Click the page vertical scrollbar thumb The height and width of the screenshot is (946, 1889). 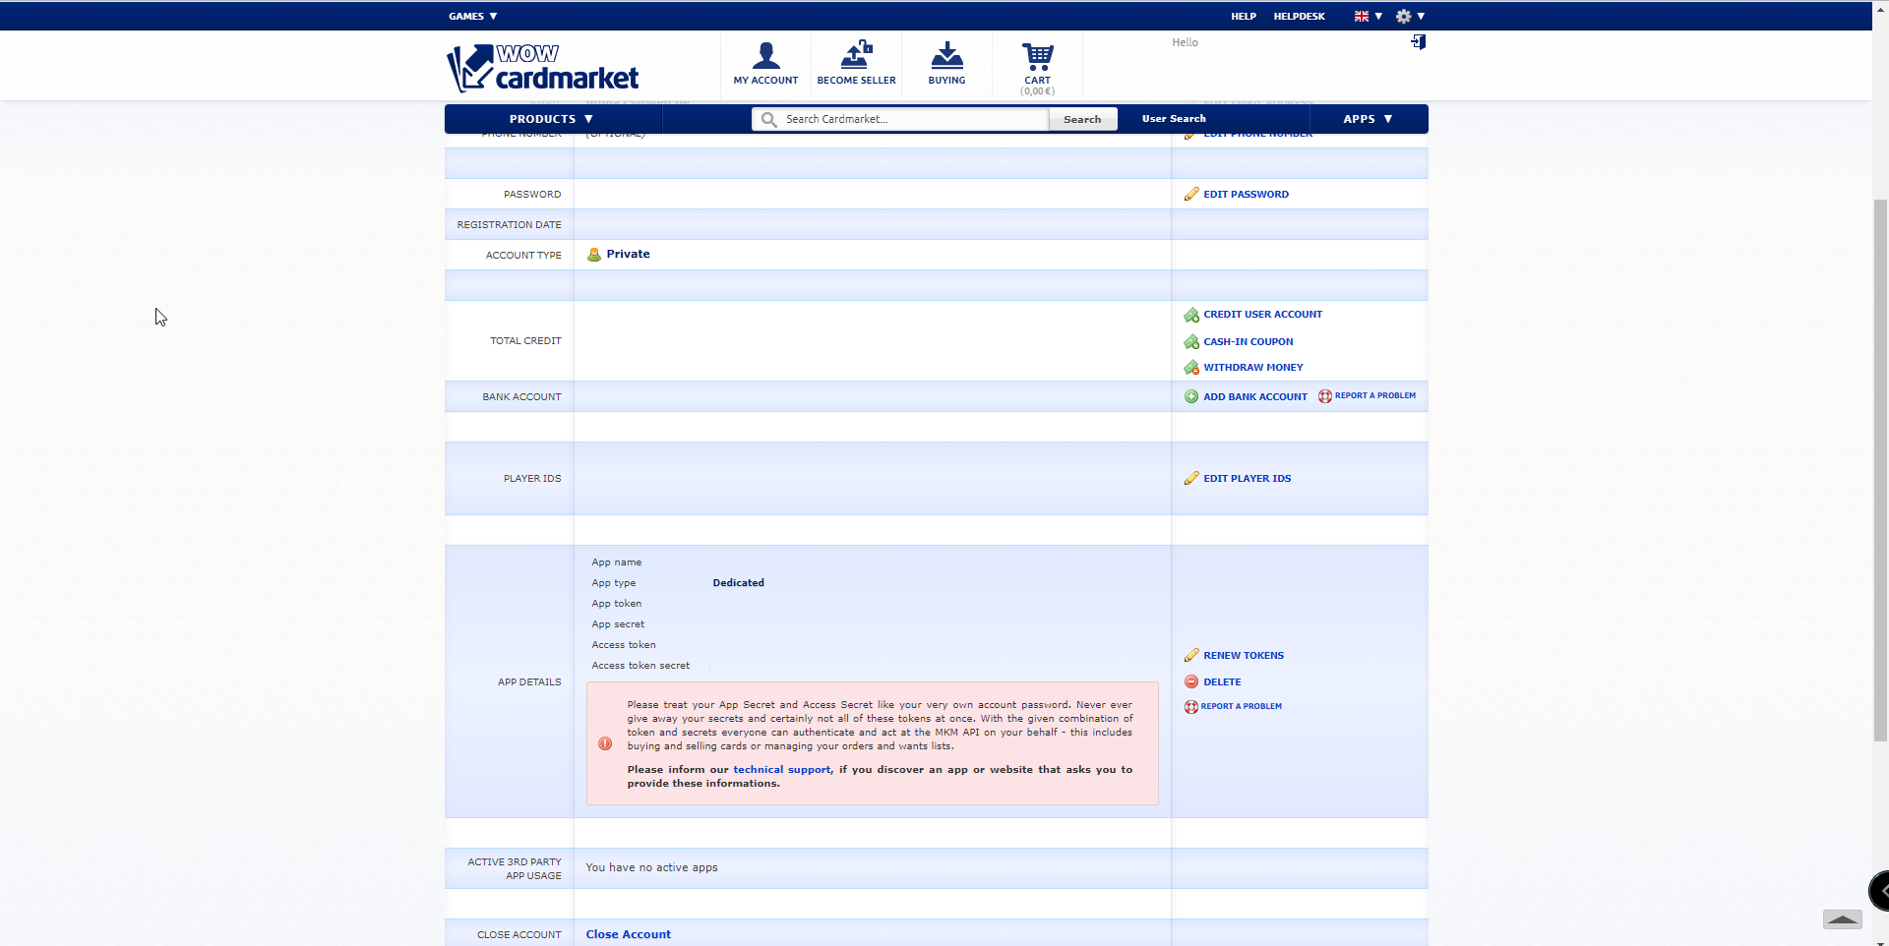click(1881, 470)
